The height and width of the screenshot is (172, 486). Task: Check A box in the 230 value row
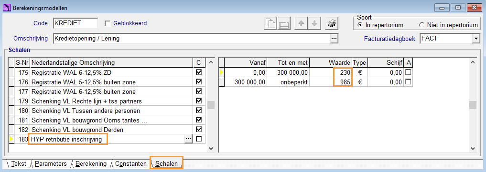[409, 72]
